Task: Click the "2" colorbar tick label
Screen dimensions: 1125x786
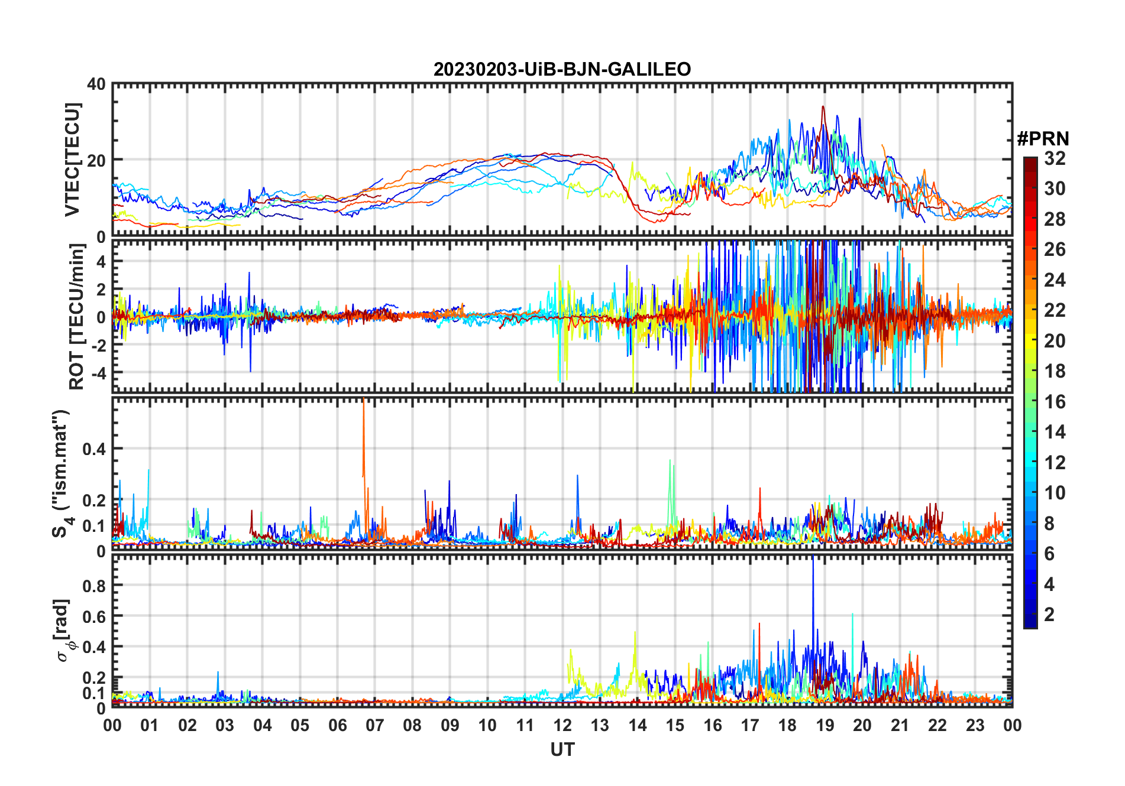Action: pyautogui.click(x=1049, y=615)
